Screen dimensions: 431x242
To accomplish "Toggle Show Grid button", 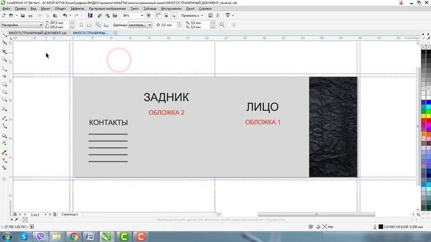I will coord(166,15).
